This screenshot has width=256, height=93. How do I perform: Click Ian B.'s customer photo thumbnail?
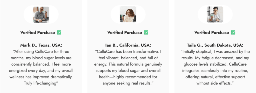click(x=128, y=14)
